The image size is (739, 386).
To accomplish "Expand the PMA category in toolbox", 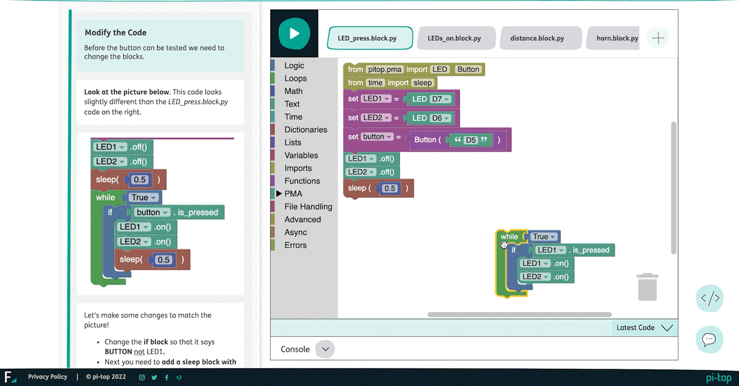I will (293, 194).
